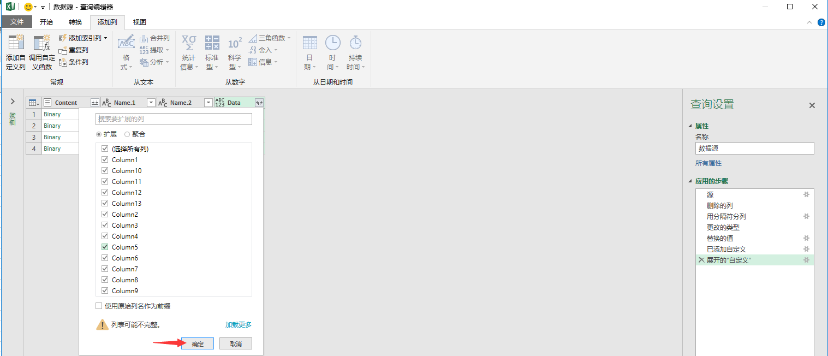Click the query name field 数据源
The height and width of the screenshot is (356, 828).
click(x=754, y=148)
